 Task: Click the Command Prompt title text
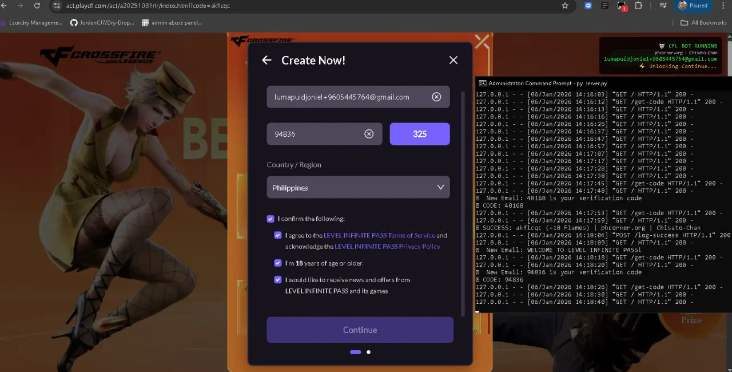point(548,84)
